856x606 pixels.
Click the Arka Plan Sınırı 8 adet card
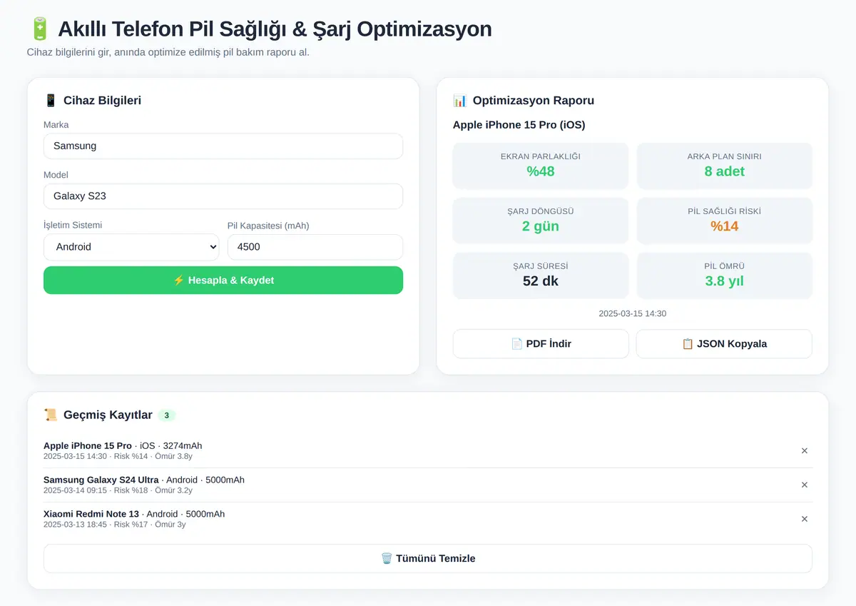coord(724,166)
